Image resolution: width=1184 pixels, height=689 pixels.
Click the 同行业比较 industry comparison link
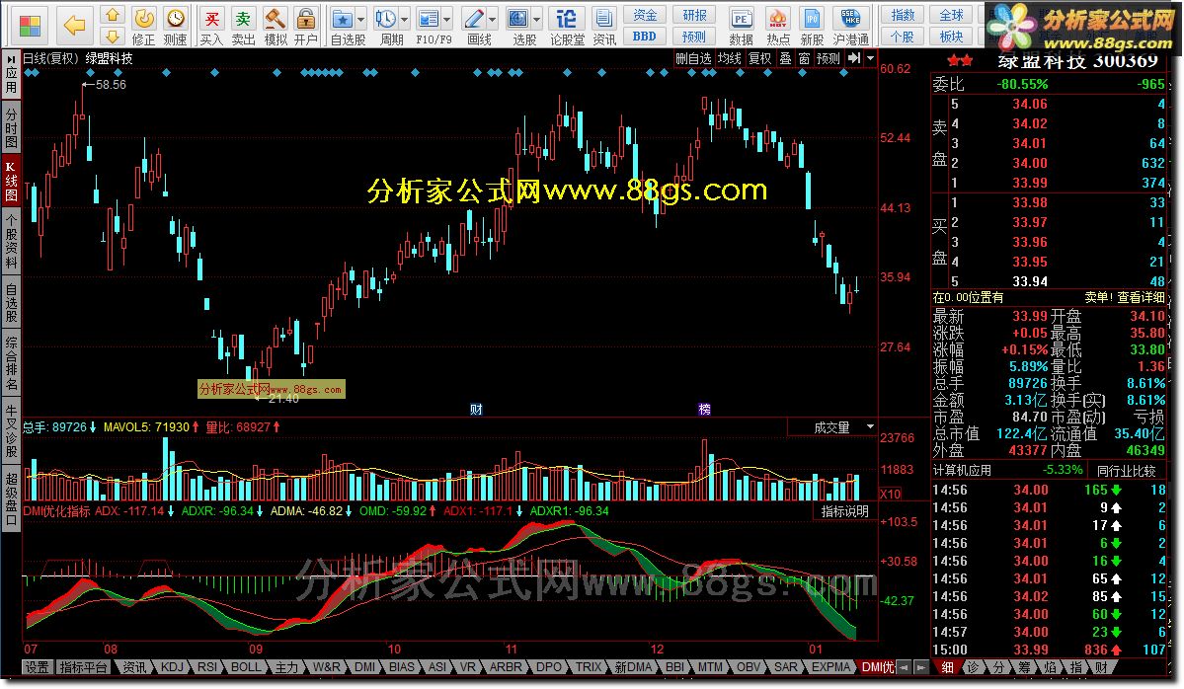pos(1126,470)
